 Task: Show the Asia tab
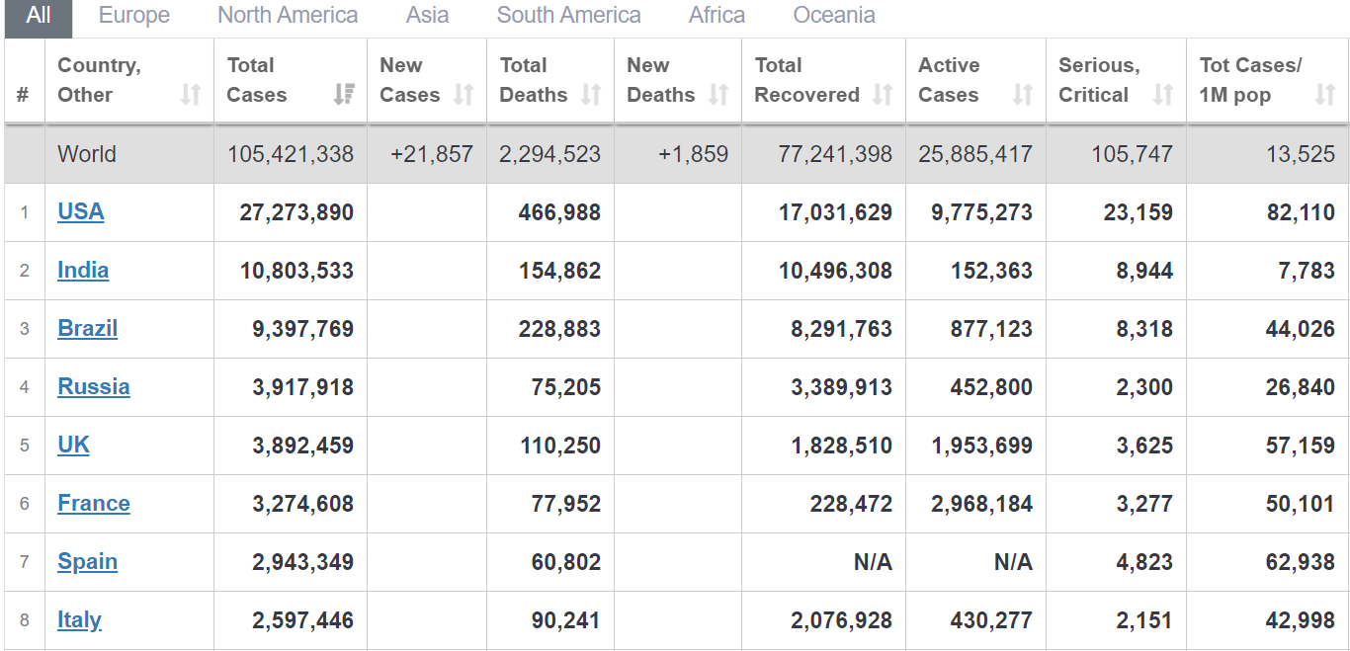click(427, 16)
